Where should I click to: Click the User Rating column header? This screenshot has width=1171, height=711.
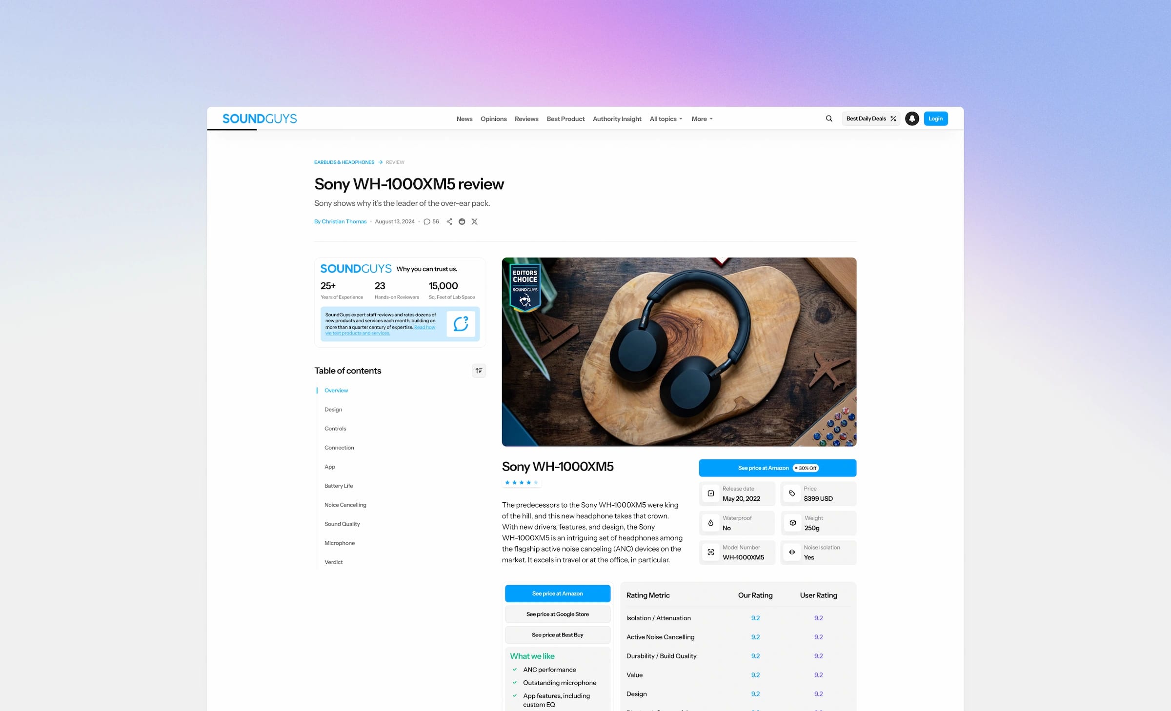[x=819, y=595]
